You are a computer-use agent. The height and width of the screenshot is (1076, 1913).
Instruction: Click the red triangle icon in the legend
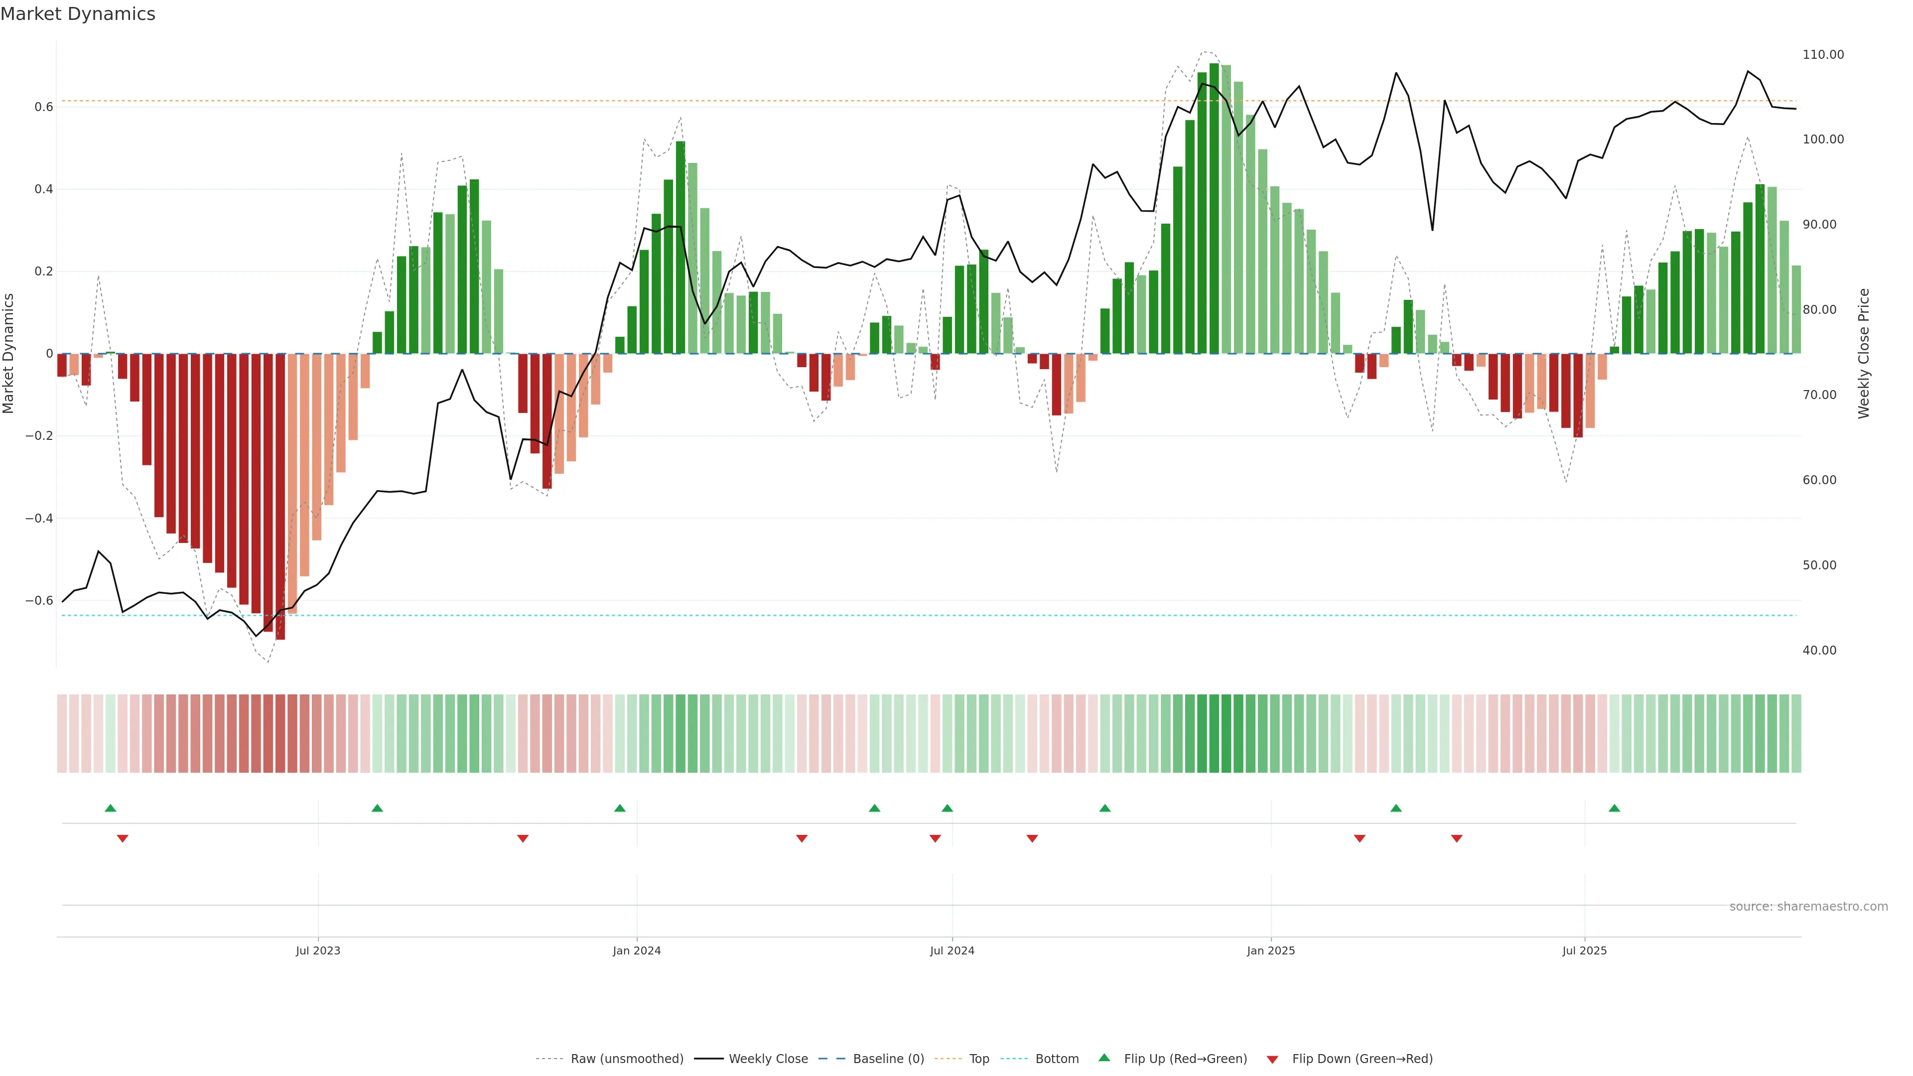point(1272,1059)
